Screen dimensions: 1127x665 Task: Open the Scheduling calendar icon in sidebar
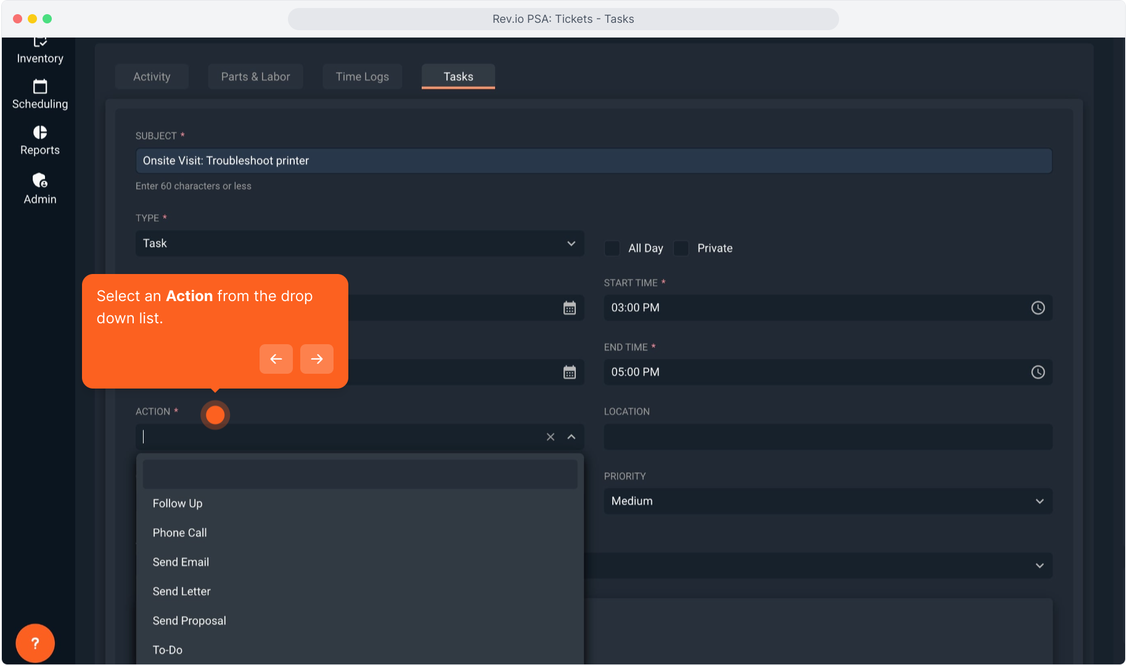40,87
